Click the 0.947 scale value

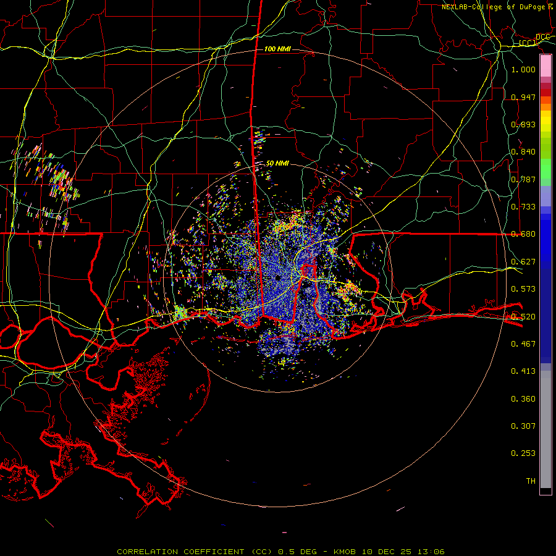coord(523,97)
